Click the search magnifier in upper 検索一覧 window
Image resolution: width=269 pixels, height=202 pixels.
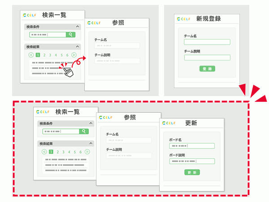tap(70, 35)
